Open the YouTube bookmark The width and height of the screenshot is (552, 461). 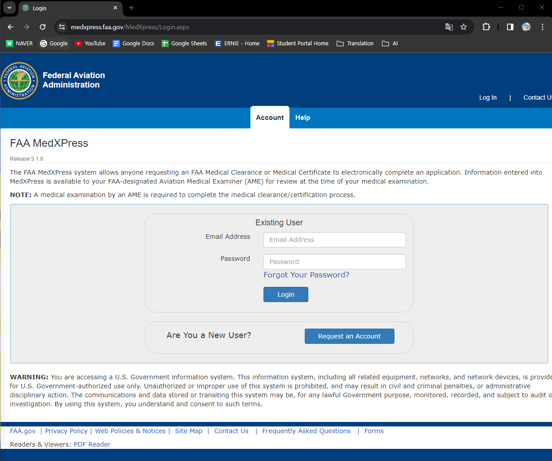click(90, 44)
